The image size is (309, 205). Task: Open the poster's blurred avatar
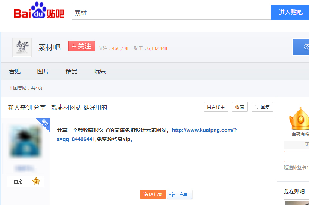25,141
